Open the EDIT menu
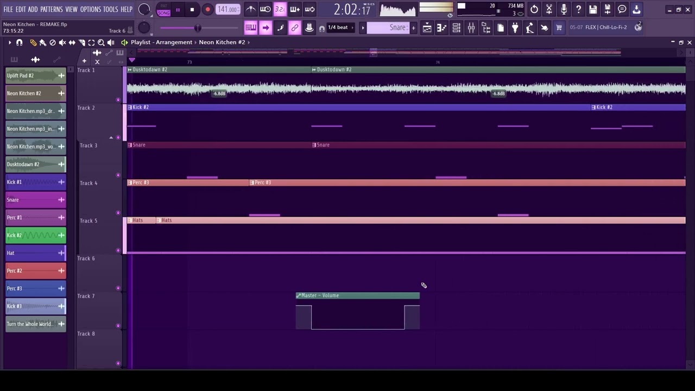 [x=21, y=9]
